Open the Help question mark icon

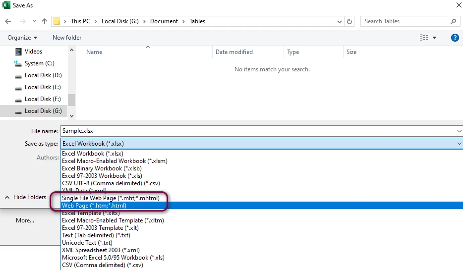pos(455,38)
